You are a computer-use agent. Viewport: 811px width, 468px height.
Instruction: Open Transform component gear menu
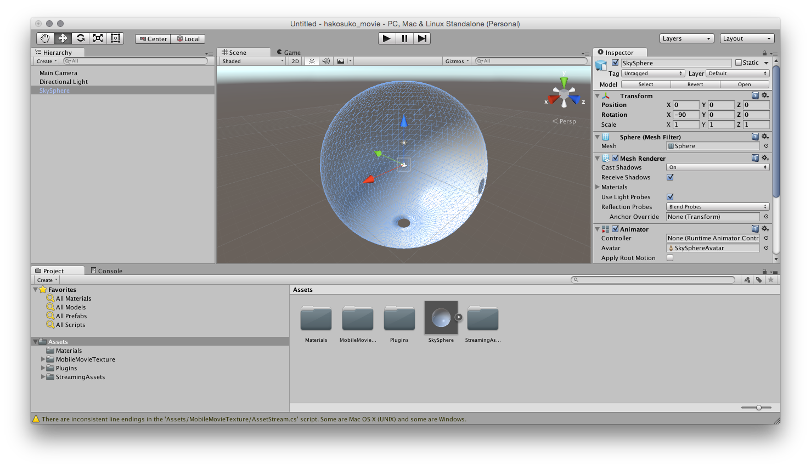click(x=765, y=95)
